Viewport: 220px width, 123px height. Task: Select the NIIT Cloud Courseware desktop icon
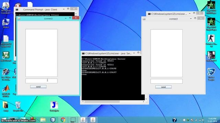pos(5,8)
